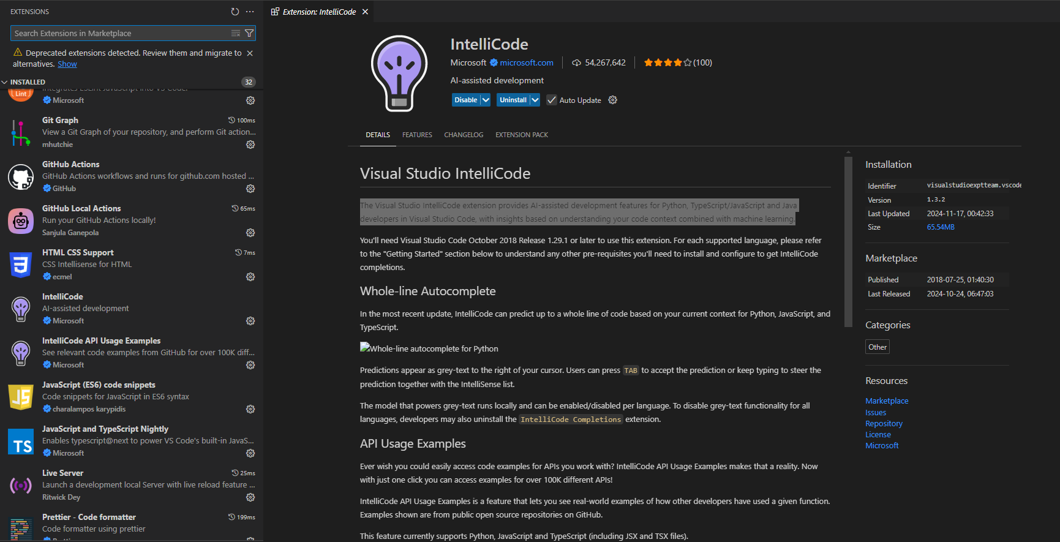Toggle the Auto Update checkbox

[552, 100]
